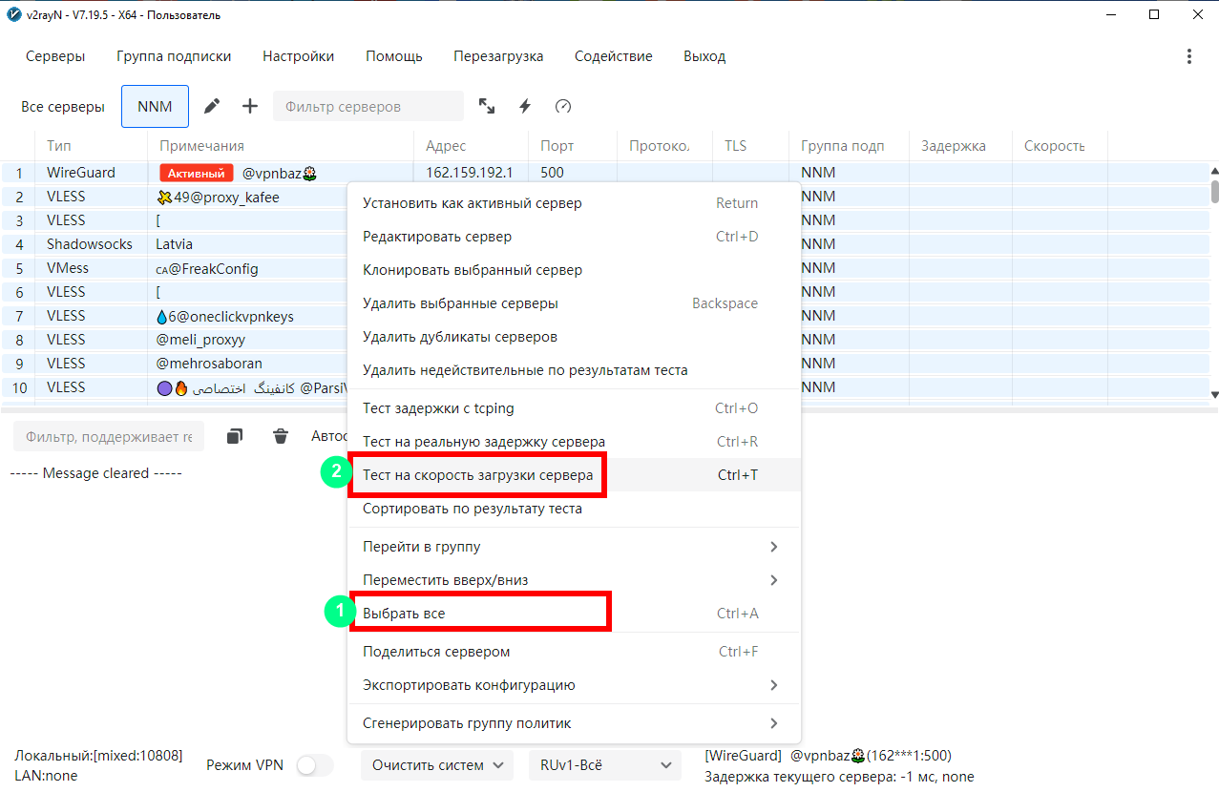This screenshot has width=1219, height=792.
Task: Open the Настройки menu
Action: coord(298,56)
